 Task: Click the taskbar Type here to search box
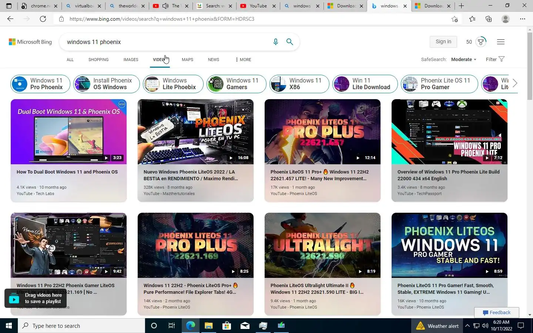tap(81, 326)
